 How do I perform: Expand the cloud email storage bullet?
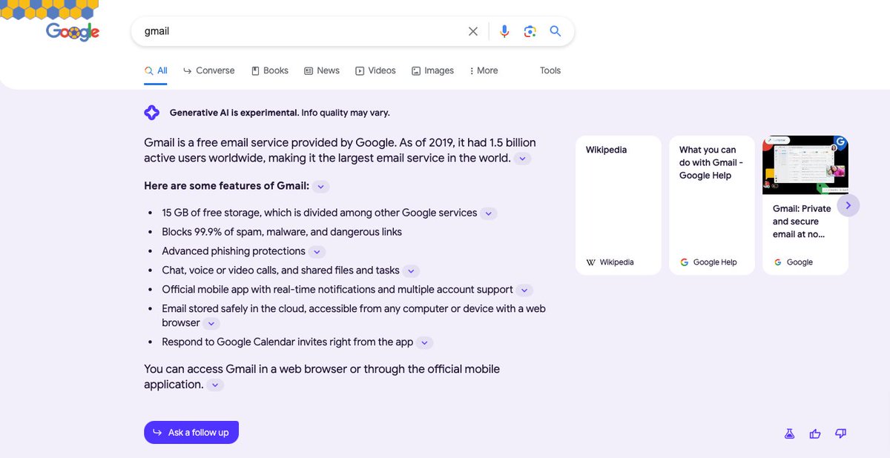click(211, 324)
